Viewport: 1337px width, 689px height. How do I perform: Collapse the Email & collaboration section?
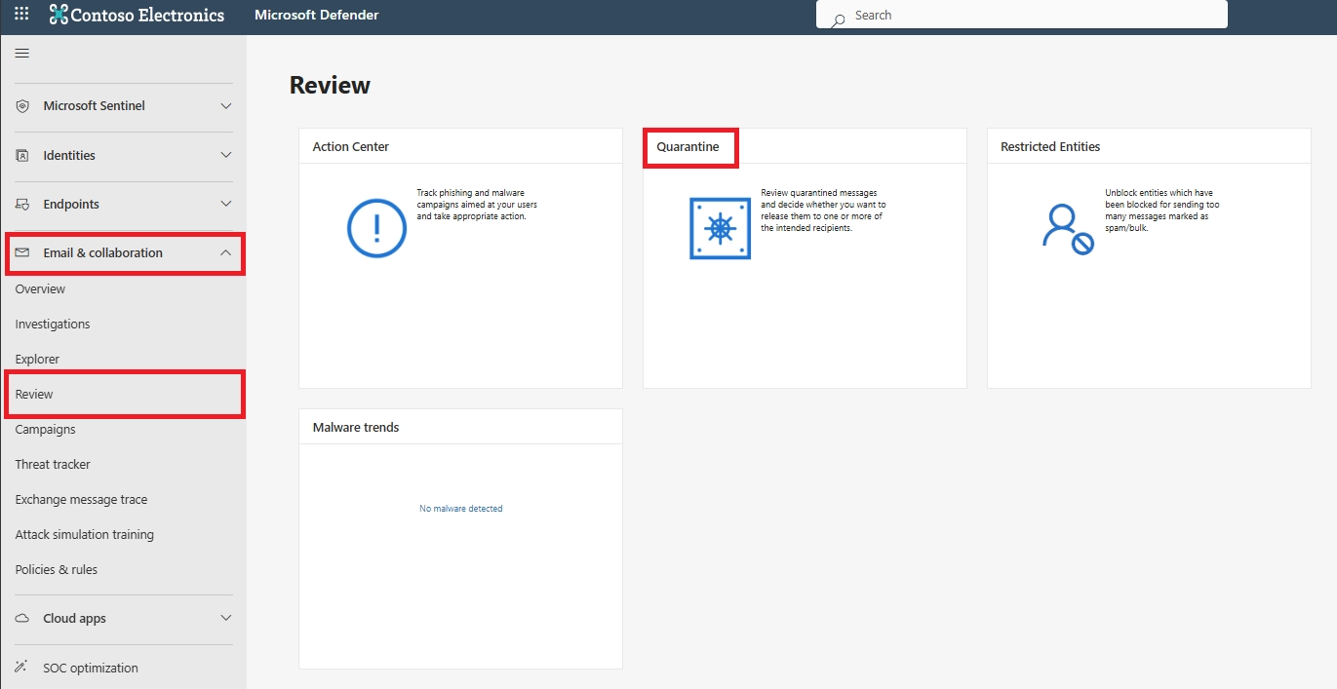click(x=227, y=252)
